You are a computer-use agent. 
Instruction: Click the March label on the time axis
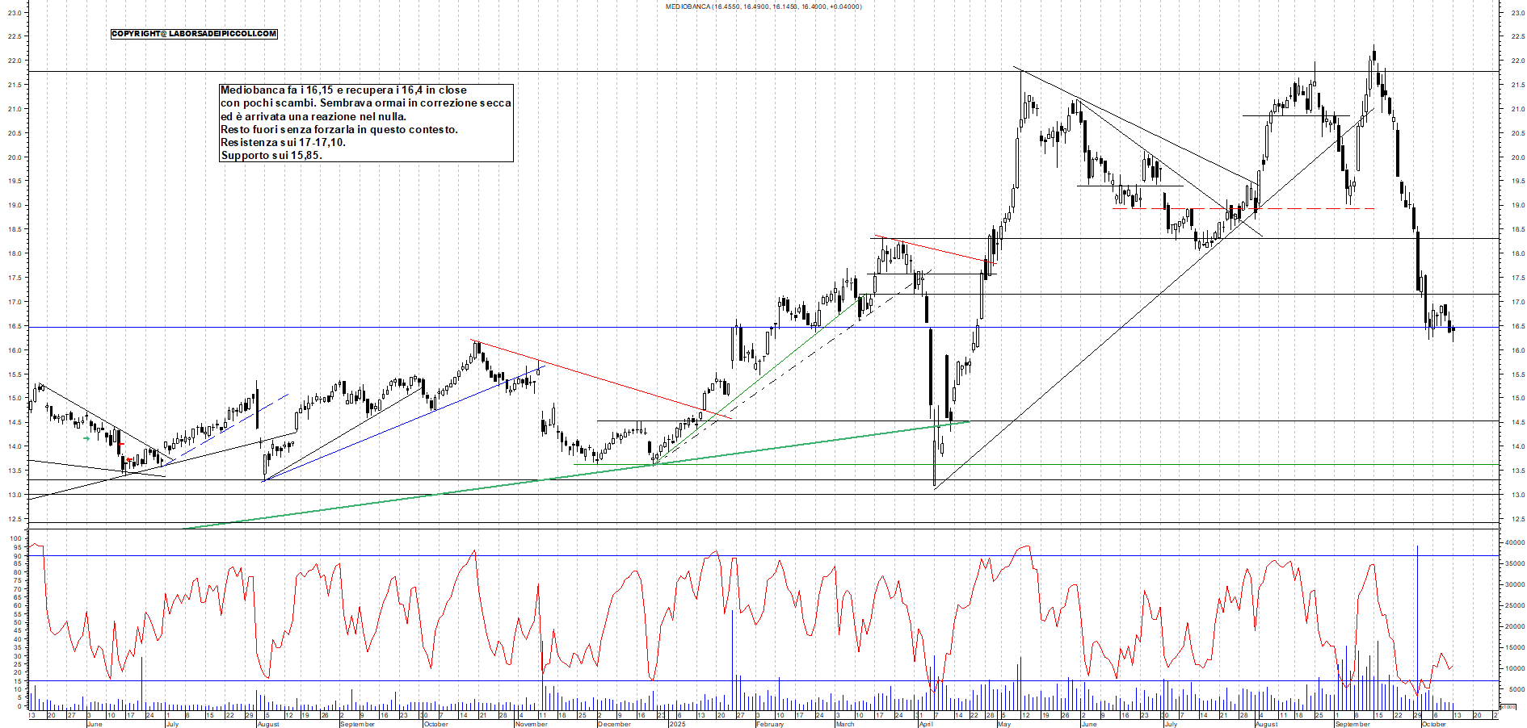click(844, 724)
